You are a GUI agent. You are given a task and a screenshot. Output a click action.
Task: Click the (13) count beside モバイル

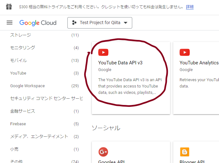click(75, 61)
